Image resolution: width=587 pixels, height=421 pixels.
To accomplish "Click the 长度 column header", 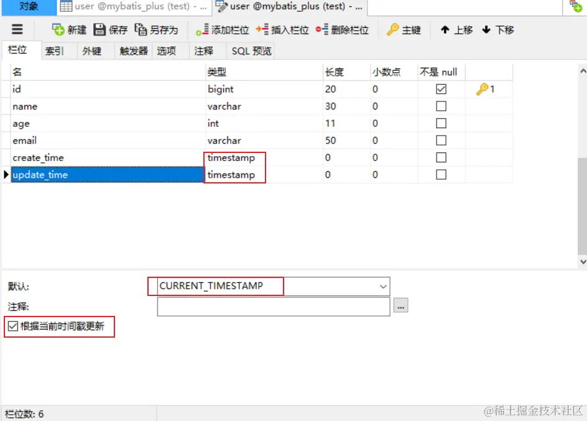I will click(x=346, y=72).
